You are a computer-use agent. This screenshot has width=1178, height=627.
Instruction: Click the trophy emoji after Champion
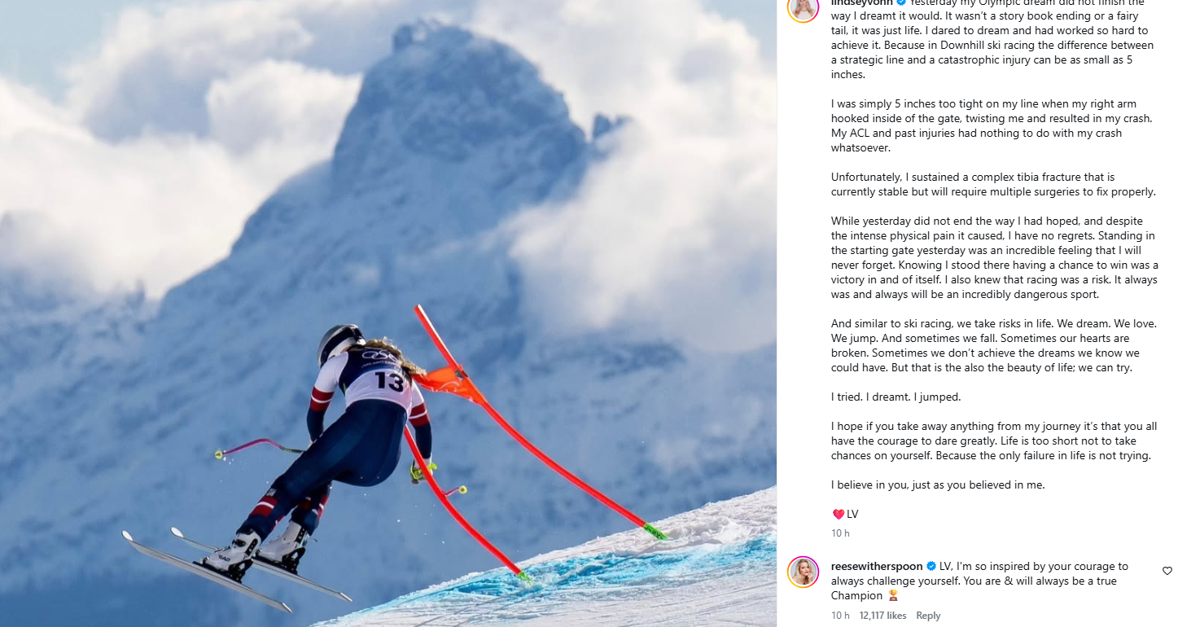tap(893, 595)
